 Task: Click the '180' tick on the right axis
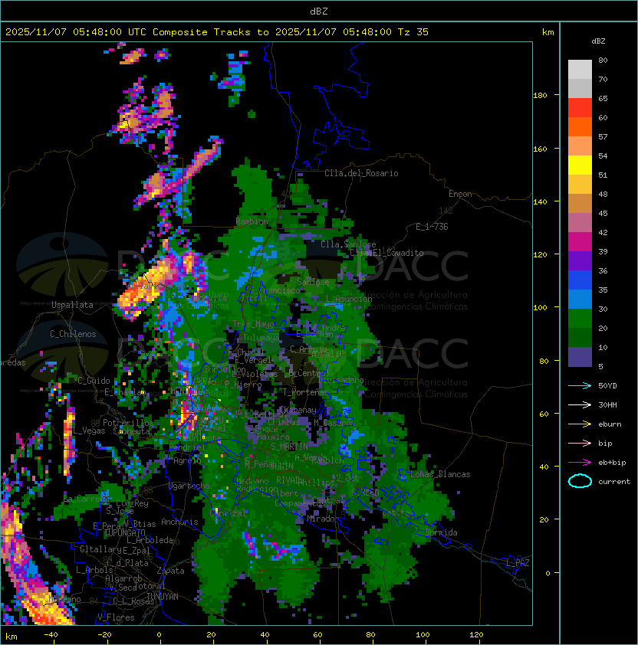540,96
